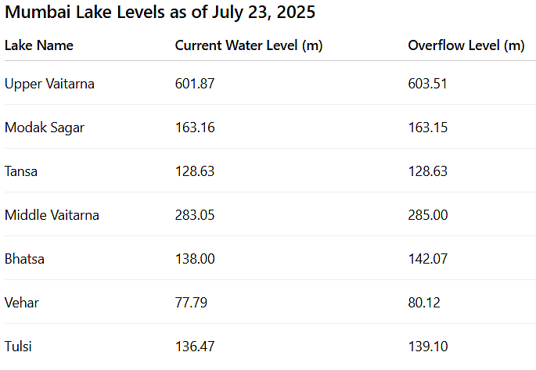Click Modak Sagar current level 163.16
This screenshot has height=370, width=536.
coord(195,128)
